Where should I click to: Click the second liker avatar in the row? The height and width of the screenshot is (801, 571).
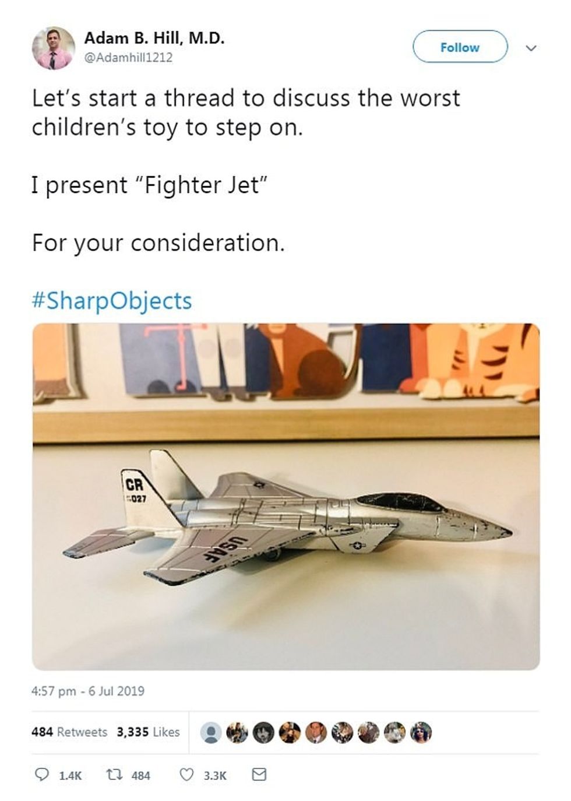click(x=237, y=733)
